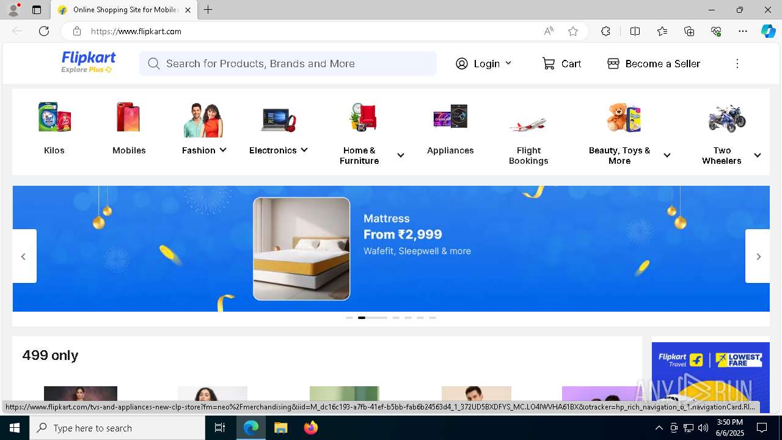The image size is (782, 440).
Task: Click Become a Seller link
Action: click(x=654, y=64)
